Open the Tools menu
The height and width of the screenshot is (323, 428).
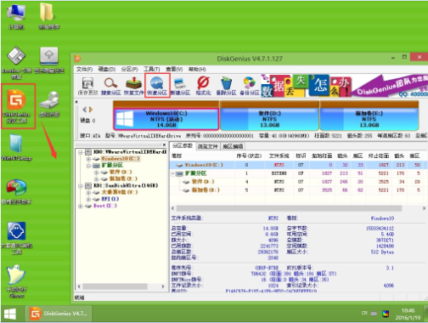[x=151, y=69]
